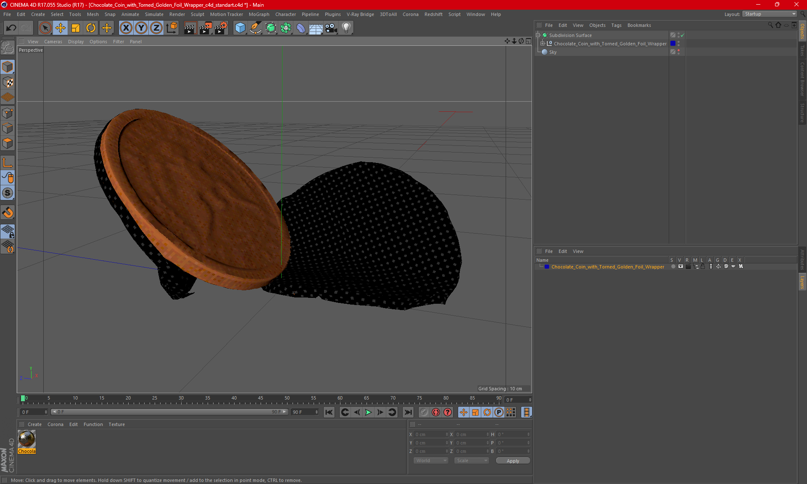Activate the Rotate tool
The width and height of the screenshot is (807, 484).
[91, 28]
